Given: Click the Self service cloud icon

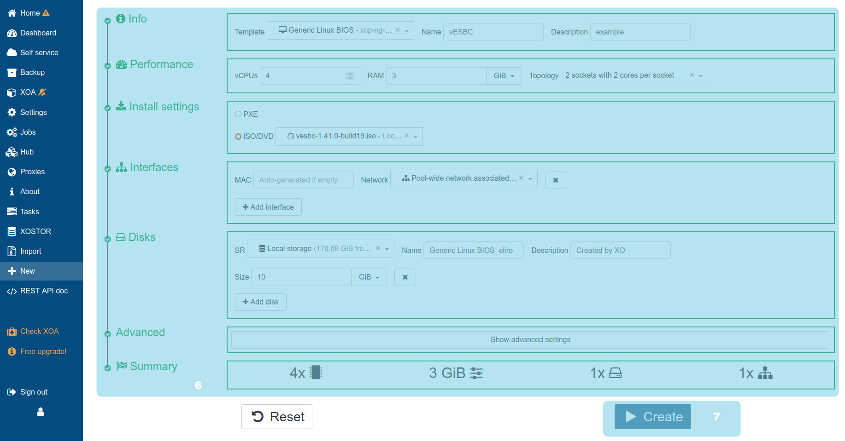Looking at the screenshot, I should pyautogui.click(x=12, y=53).
